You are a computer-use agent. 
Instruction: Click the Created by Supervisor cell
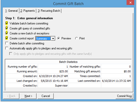[x=53, y=86]
